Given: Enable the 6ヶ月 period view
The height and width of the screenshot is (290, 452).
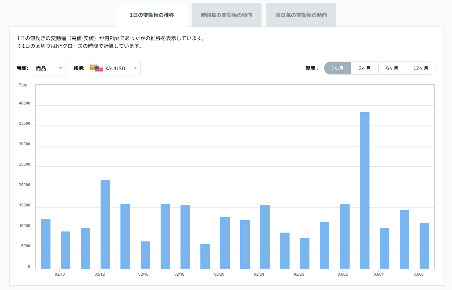Looking at the screenshot, I should (393, 68).
